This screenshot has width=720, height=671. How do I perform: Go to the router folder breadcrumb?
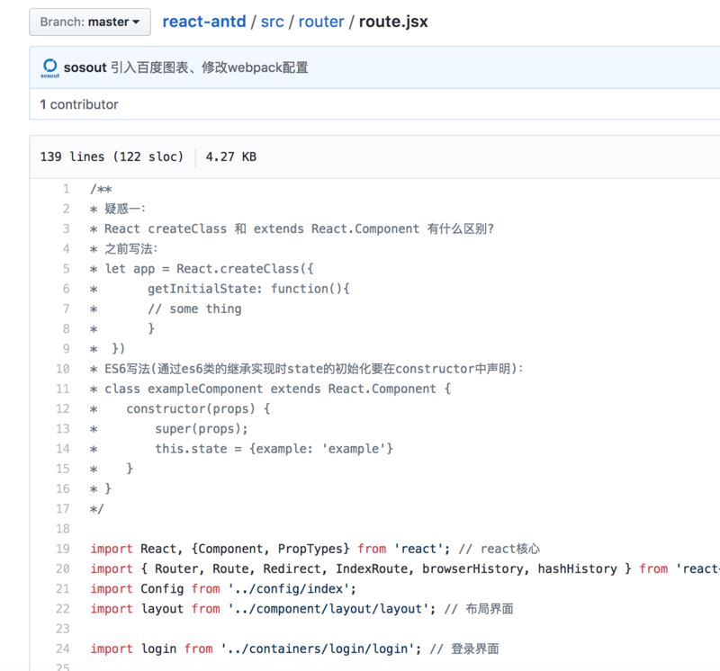click(321, 22)
